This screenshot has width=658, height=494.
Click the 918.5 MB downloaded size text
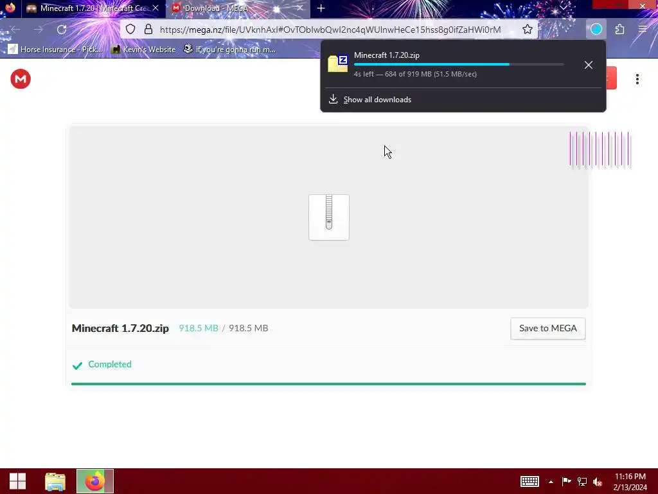(199, 329)
